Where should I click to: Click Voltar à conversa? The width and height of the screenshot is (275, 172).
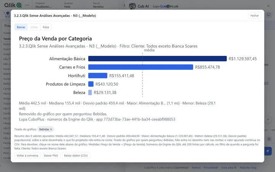pos(27,156)
